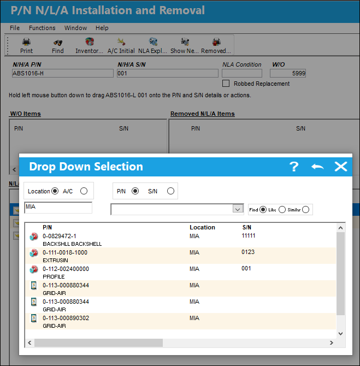360x366 pixels.
Task: Select part number 0-0829472-1
Action: (60, 236)
